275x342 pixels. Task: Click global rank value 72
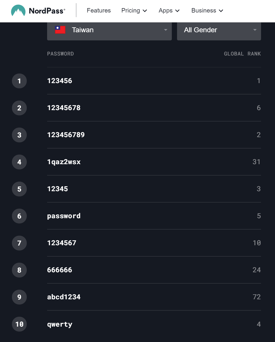(257, 297)
